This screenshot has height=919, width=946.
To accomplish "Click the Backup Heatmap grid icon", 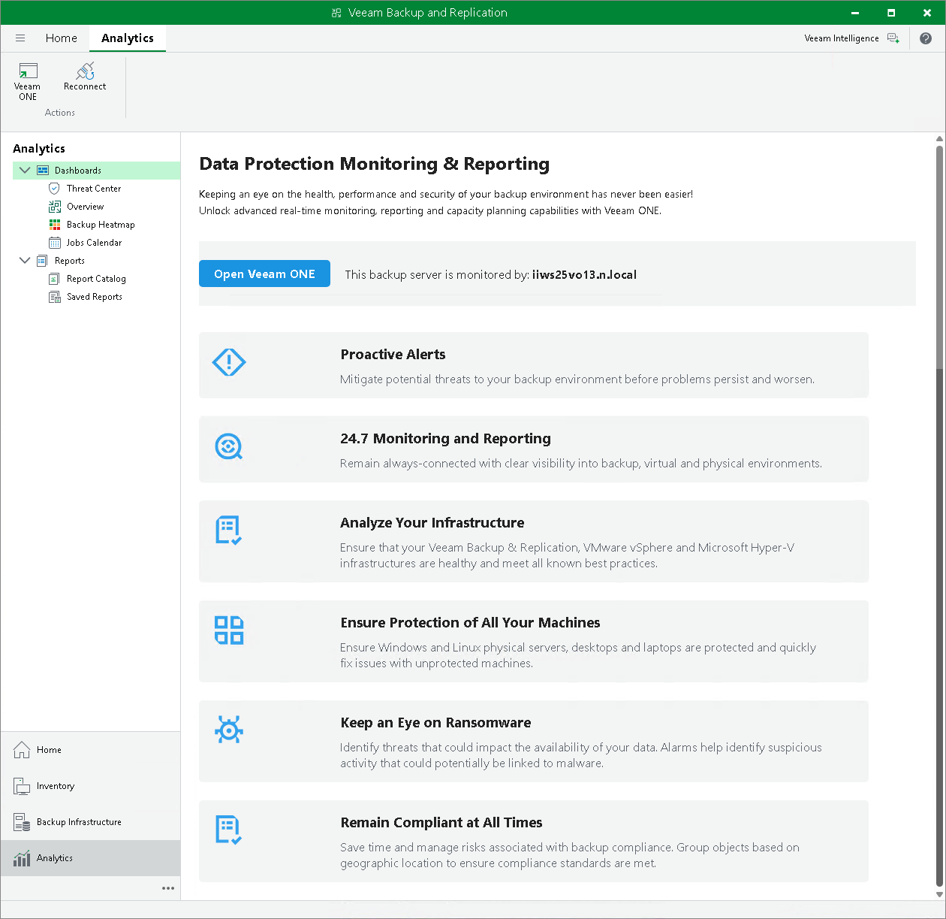I will click(55, 225).
